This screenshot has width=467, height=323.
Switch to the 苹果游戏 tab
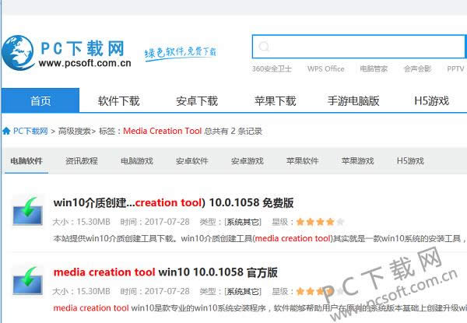pyautogui.click(x=358, y=161)
